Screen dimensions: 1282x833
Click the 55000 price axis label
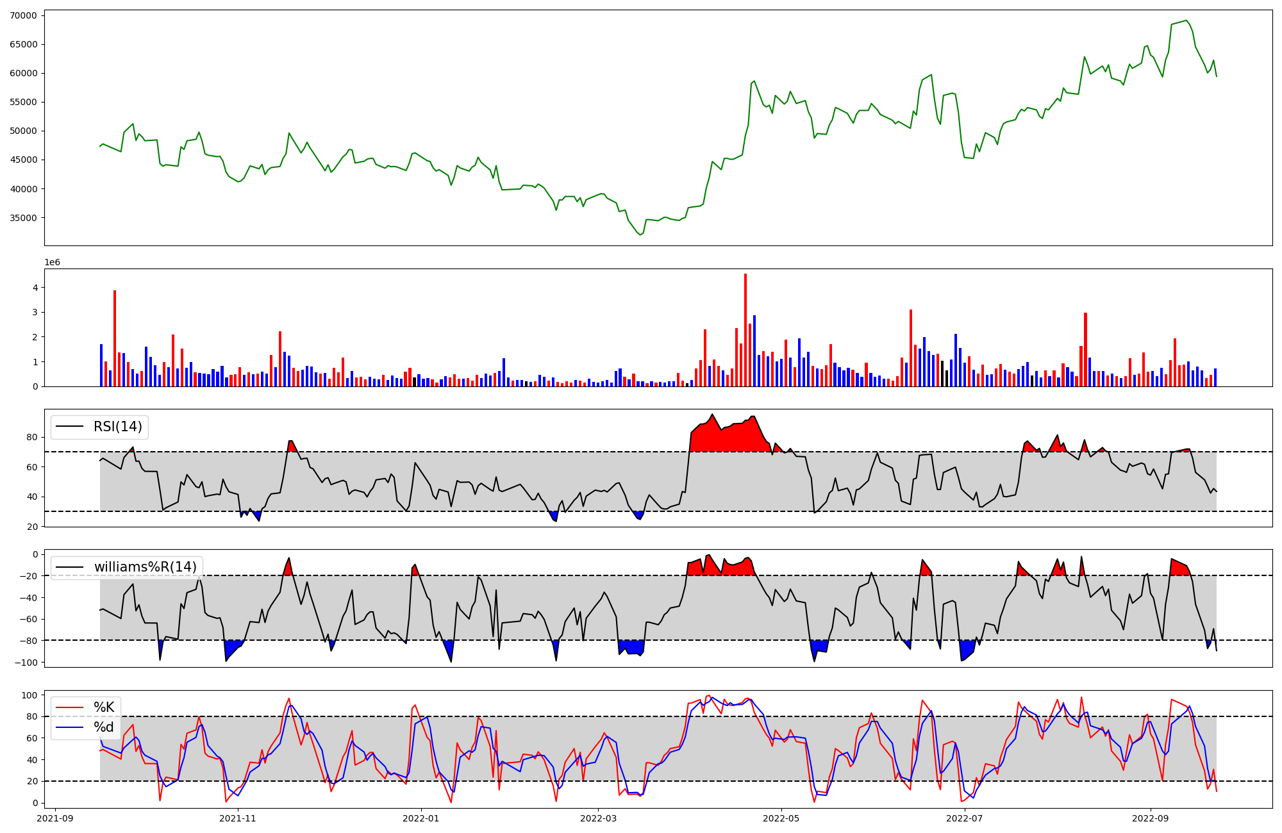coord(23,102)
